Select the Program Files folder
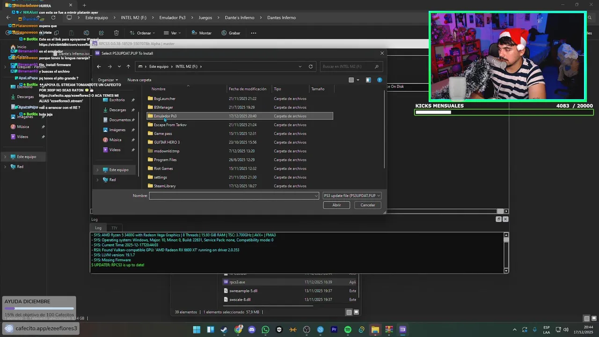Screen dimensions: 599x337 click(240, 160)
